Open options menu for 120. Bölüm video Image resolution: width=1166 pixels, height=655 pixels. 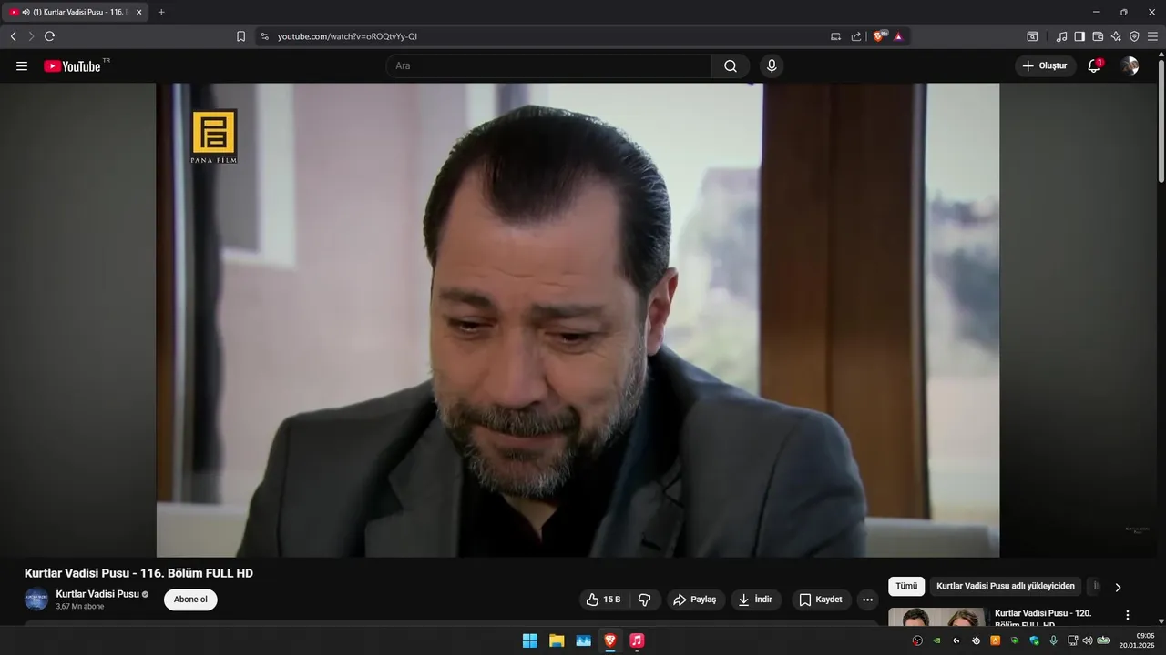click(1128, 615)
